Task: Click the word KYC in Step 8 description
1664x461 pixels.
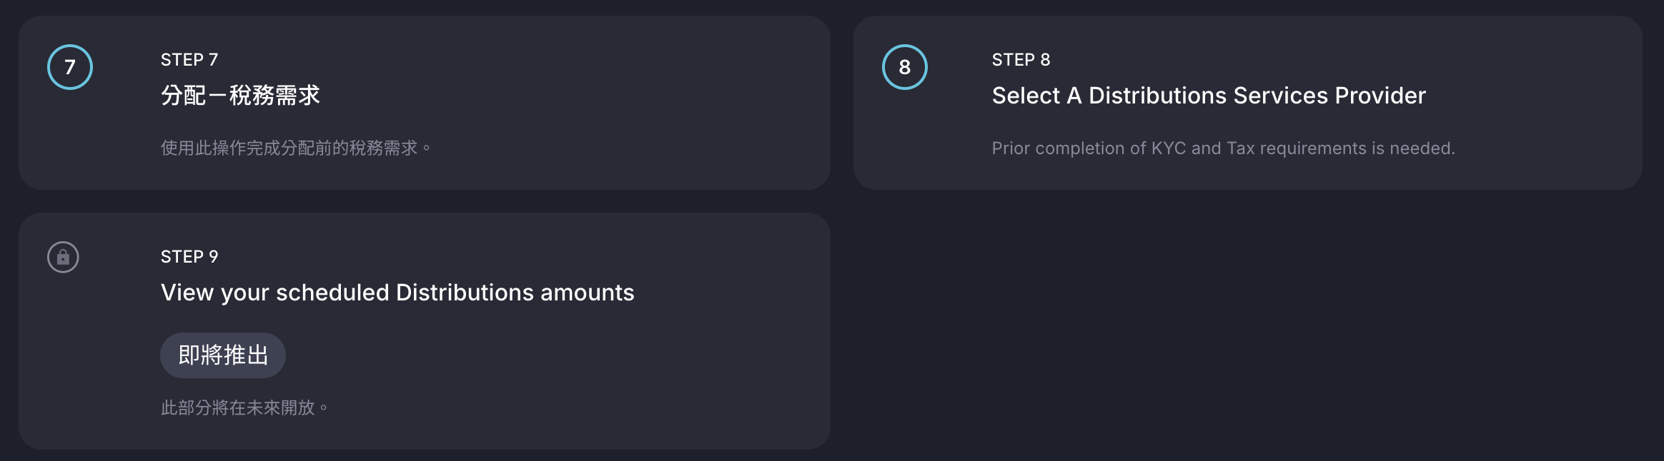Action: point(1168,148)
